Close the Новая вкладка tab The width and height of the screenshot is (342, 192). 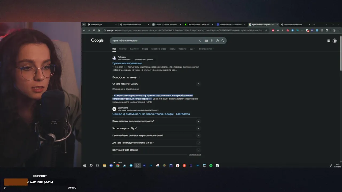[x=116, y=25]
